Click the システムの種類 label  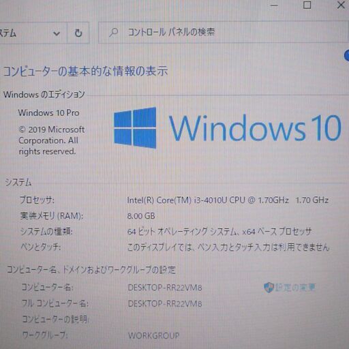pyautogui.click(x=46, y=232)
